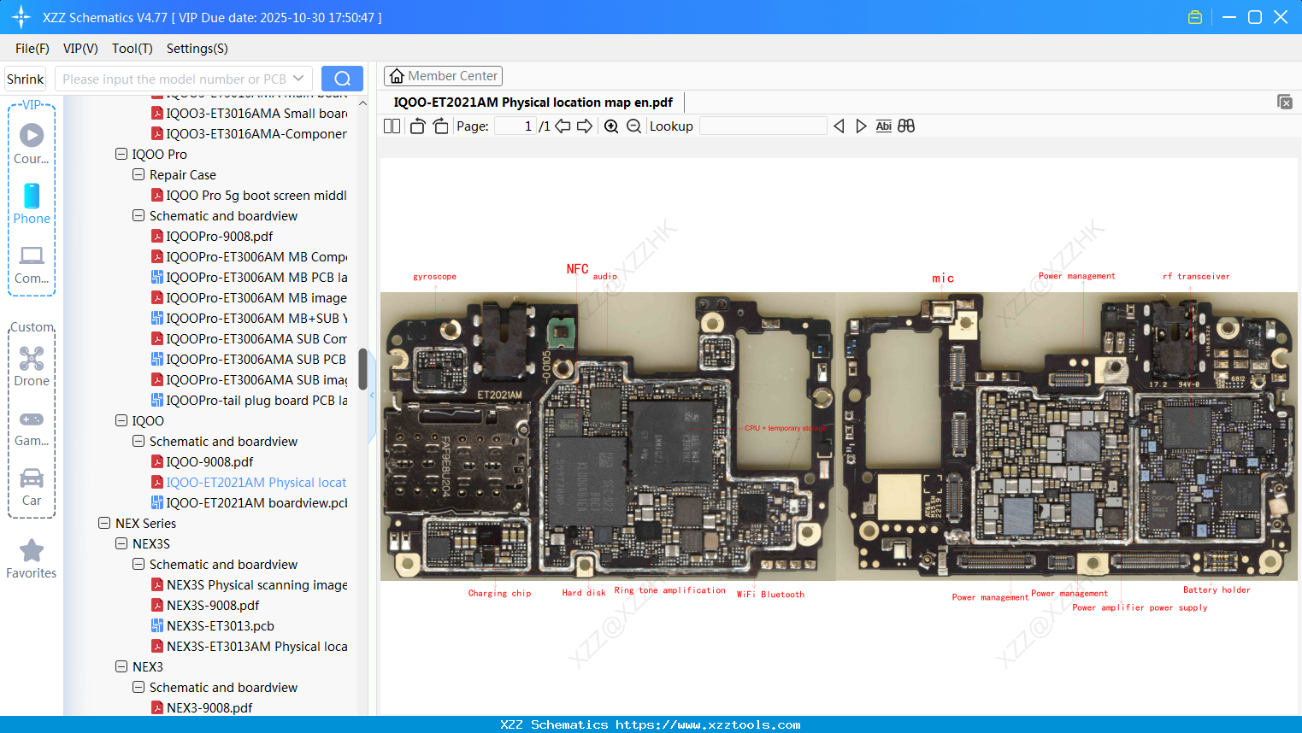
Task: Rotate the page clockwise
Action: coord(440,126)
